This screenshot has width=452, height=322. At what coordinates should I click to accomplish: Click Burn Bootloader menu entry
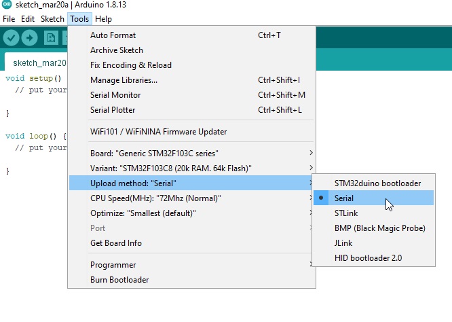[191, 280]
